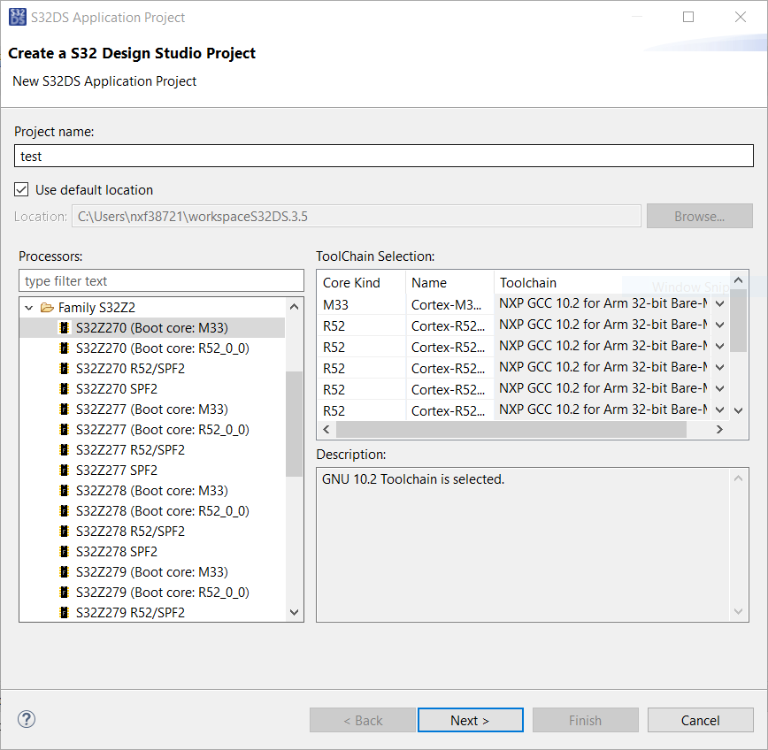The image size is (768, 750).
Task: Open toolchain dropdown in the last R52 row
Action: pos(719,409)
